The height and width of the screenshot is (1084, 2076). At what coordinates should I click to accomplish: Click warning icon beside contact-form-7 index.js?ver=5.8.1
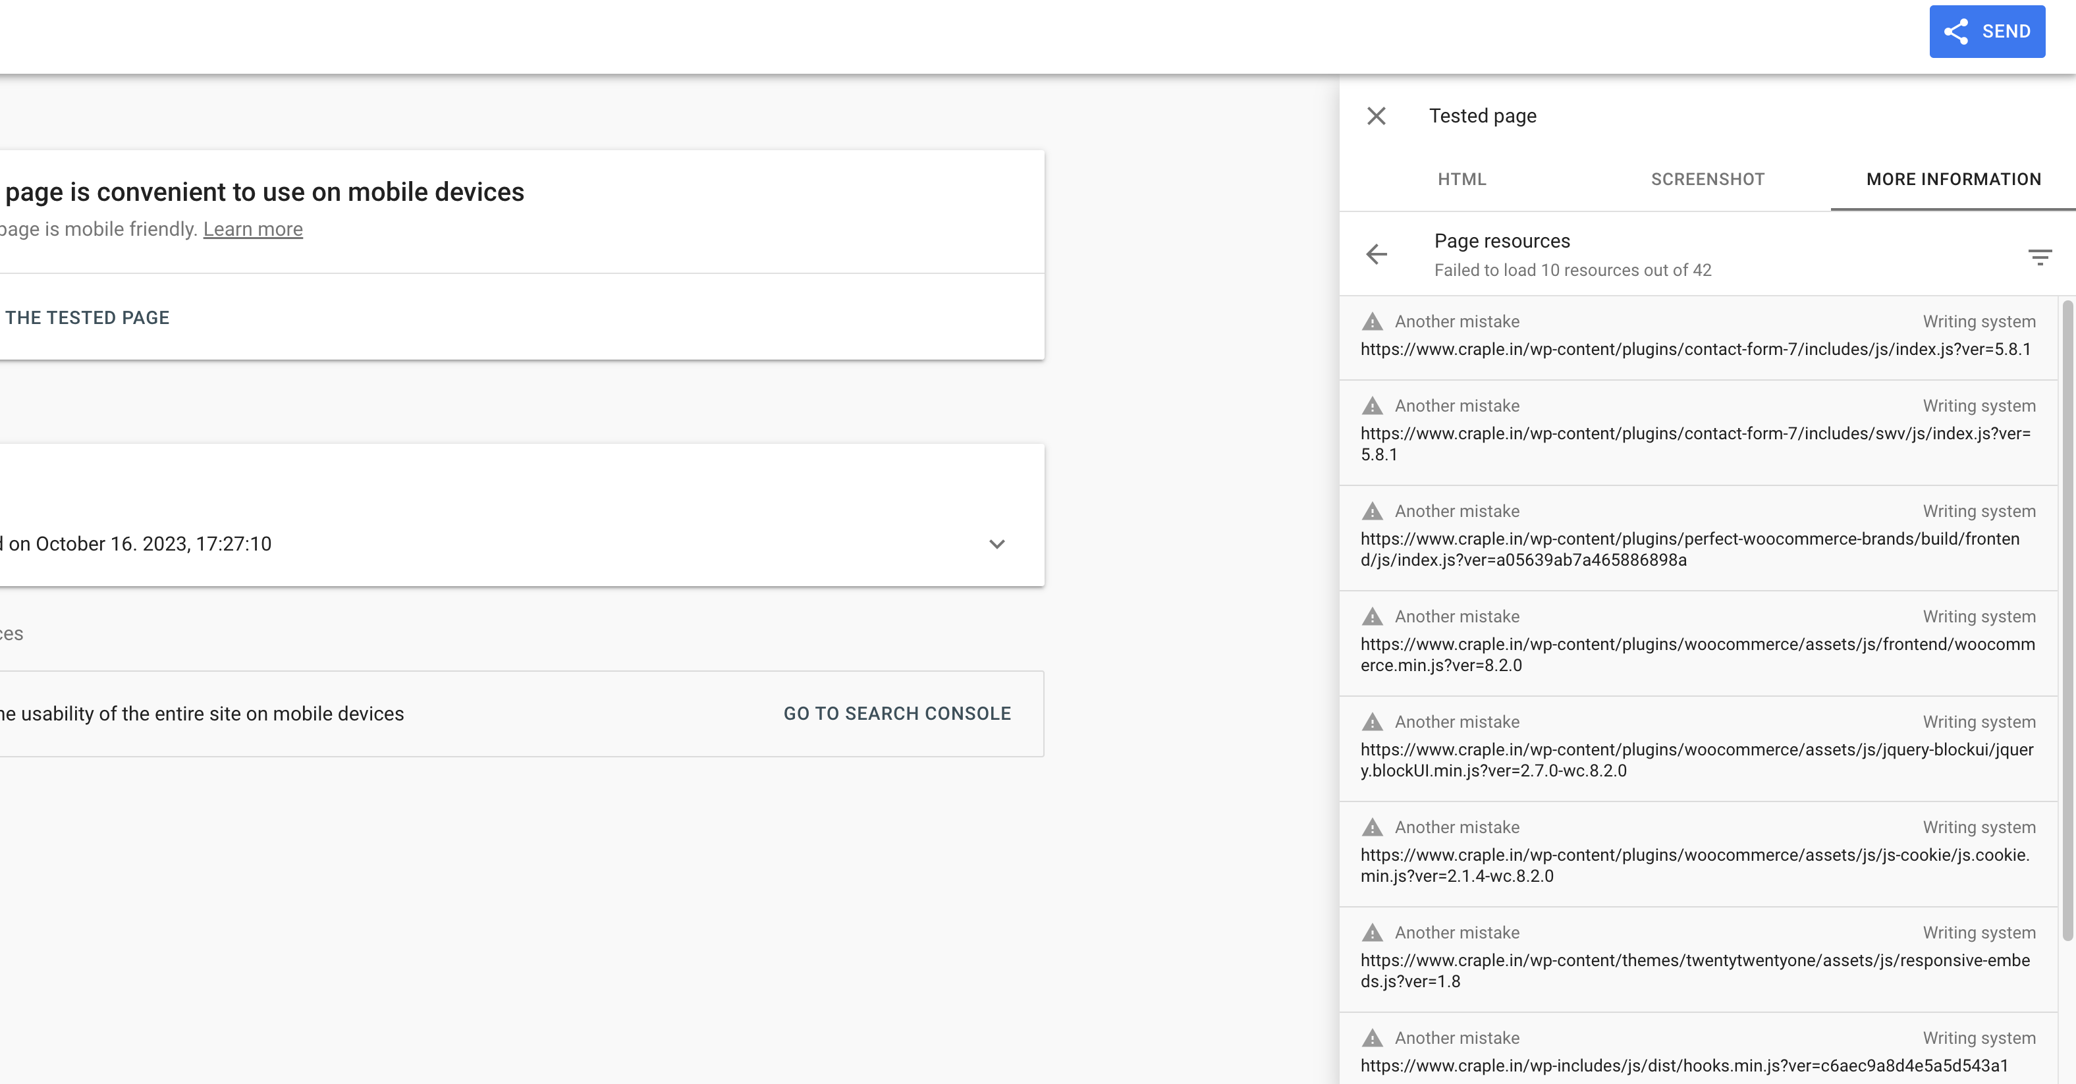point(1372,321)
